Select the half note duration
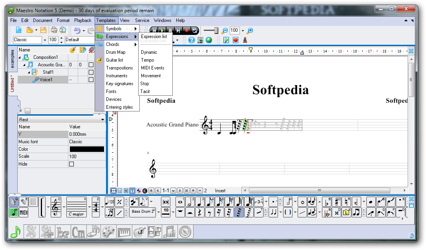This screenshot has width=426, height=250. [x=190, y=202]
